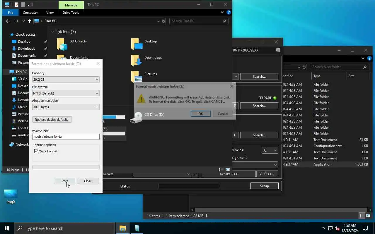Click the Search This PC box
Image resolution: width=375 pixels, height=234 pixels.
tap(199, 21)
